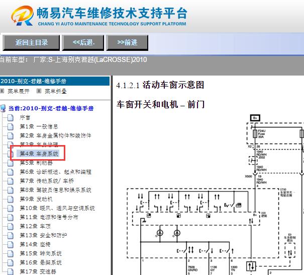The height and width of the screenshot is (275, 304).
Task: Open 第12章 车顶
Action: (x=35, y=226)
